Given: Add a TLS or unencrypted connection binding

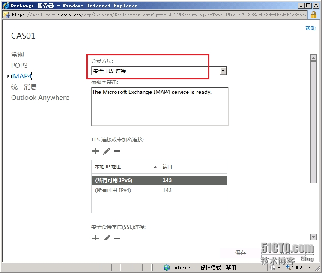Looking at the screenshot, I should (95, 151).
